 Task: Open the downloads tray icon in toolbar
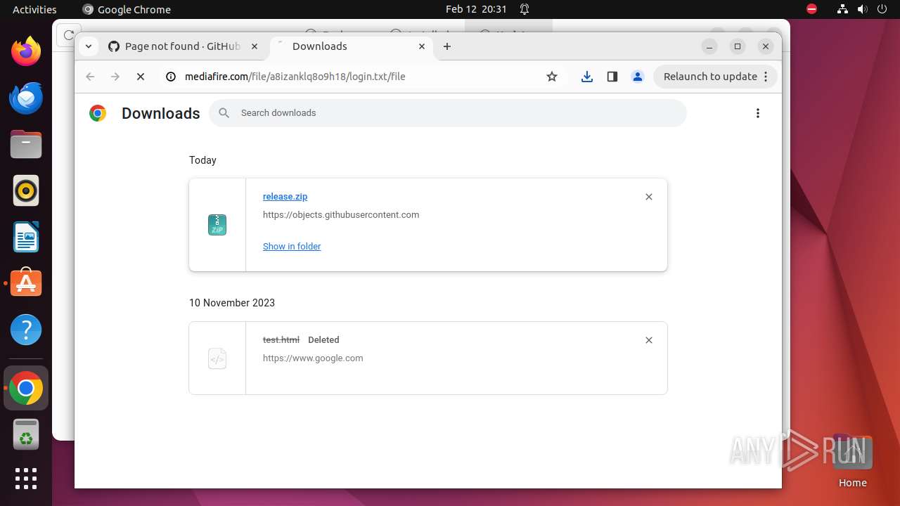587,77
